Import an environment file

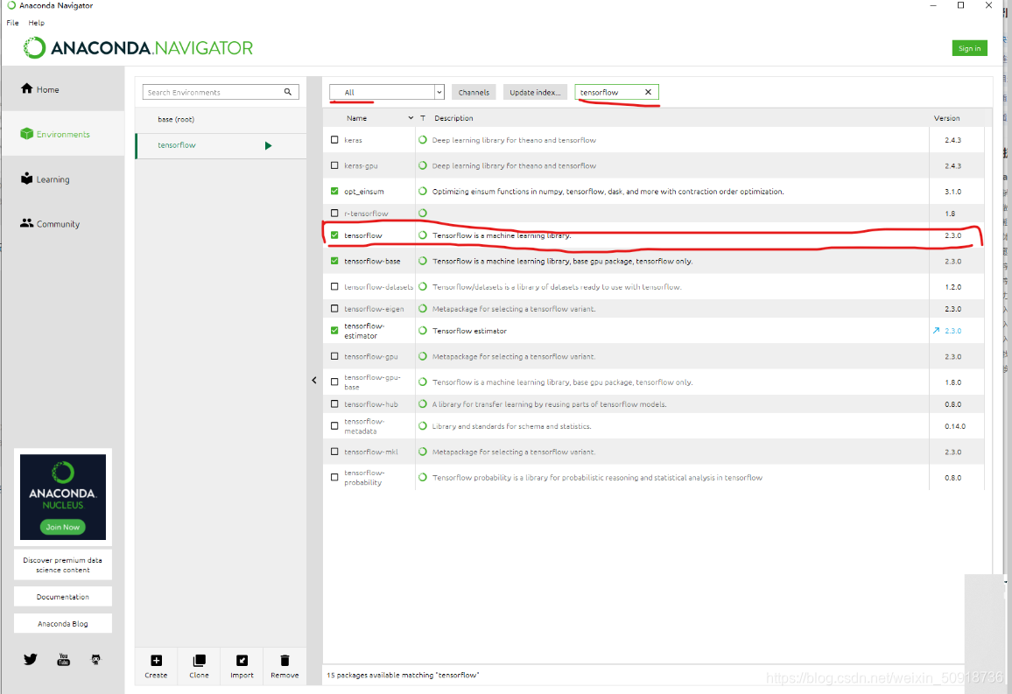pos(242,666)
